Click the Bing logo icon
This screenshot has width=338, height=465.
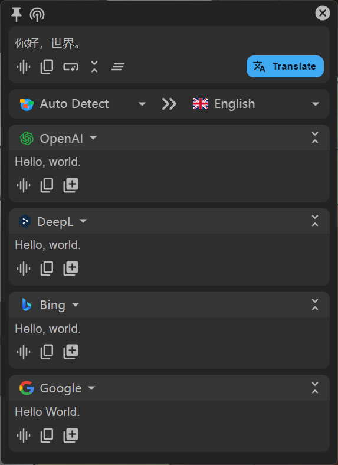27,305
